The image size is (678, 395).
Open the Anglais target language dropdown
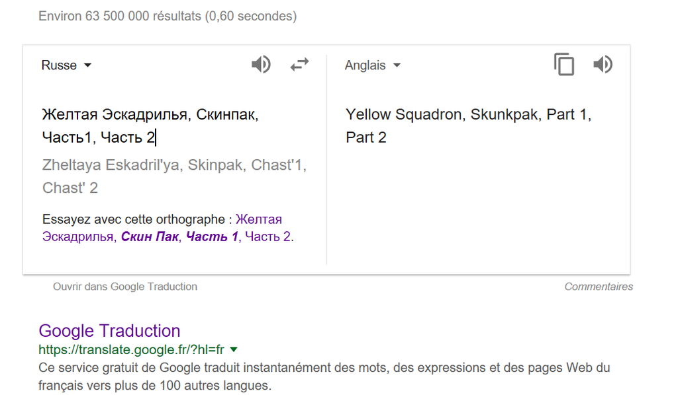point(373,65)
